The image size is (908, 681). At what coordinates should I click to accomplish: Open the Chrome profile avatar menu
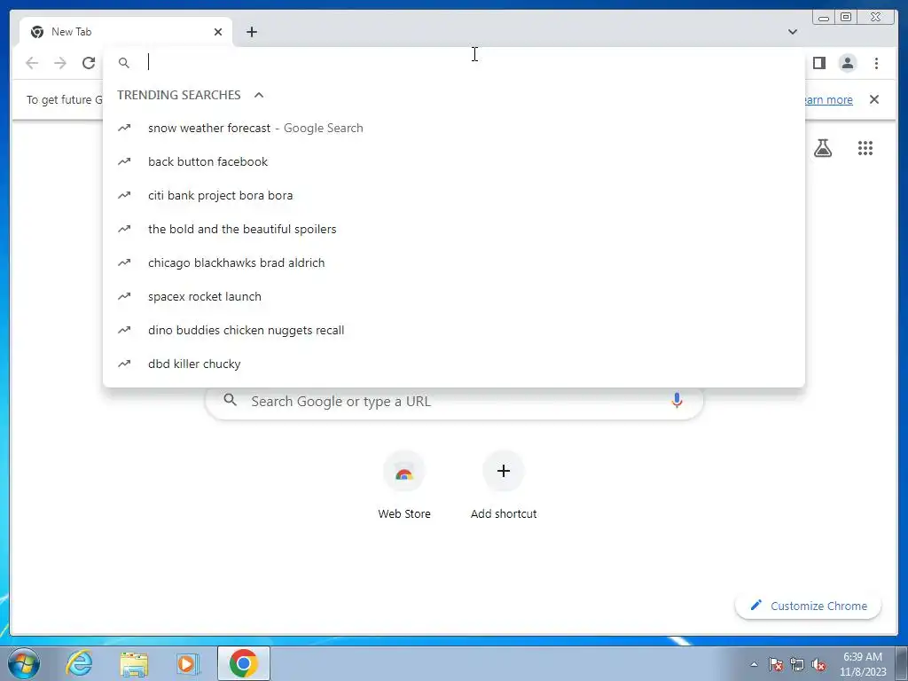coord(847,63)
